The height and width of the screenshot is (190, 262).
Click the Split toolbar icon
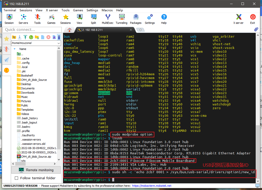click(94, 19)
